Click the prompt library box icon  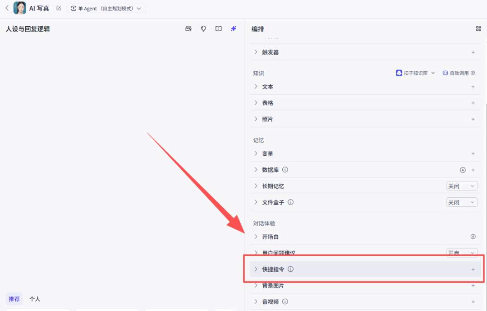coord(188,28)
